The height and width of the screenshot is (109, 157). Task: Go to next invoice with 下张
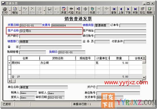tap(128, 10)
